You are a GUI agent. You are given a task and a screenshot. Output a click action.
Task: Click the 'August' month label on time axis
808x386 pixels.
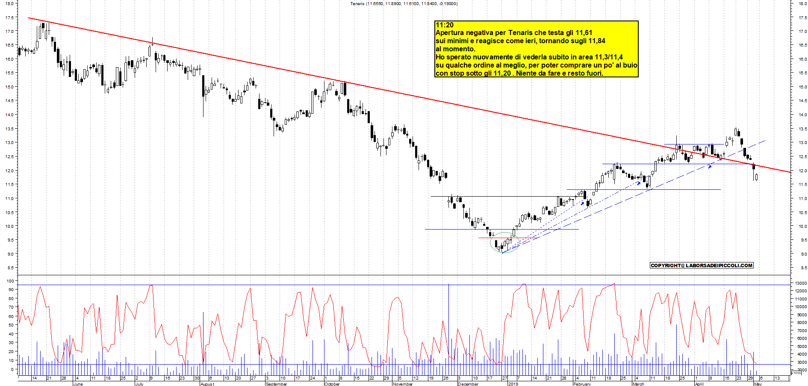[x=207, y=384]
